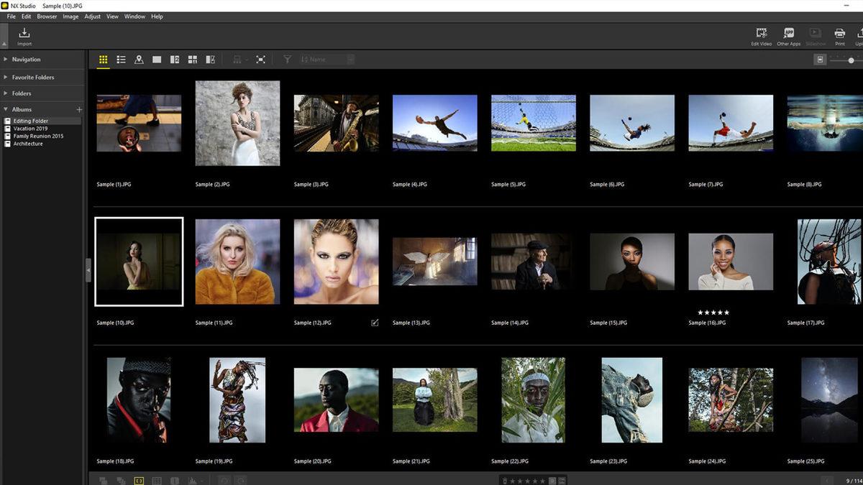This screenshot has height=485, width=863.
Task: Open the filter icon in the toolbar
Action: [287, 60]
